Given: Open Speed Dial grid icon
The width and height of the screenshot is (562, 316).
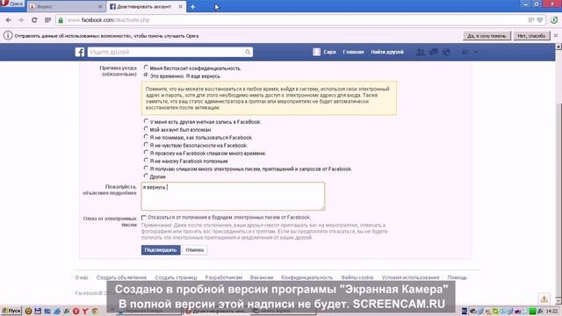Looking at the screenshot, I should tap(47, 20).
